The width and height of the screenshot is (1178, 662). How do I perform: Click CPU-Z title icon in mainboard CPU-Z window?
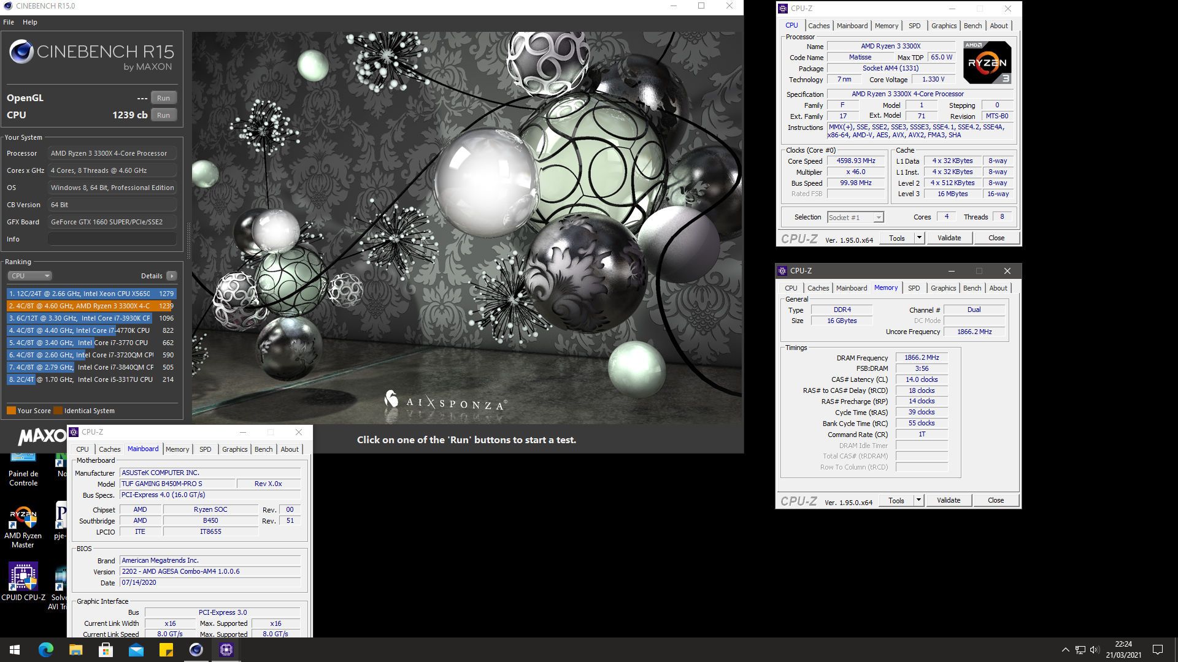74,432
